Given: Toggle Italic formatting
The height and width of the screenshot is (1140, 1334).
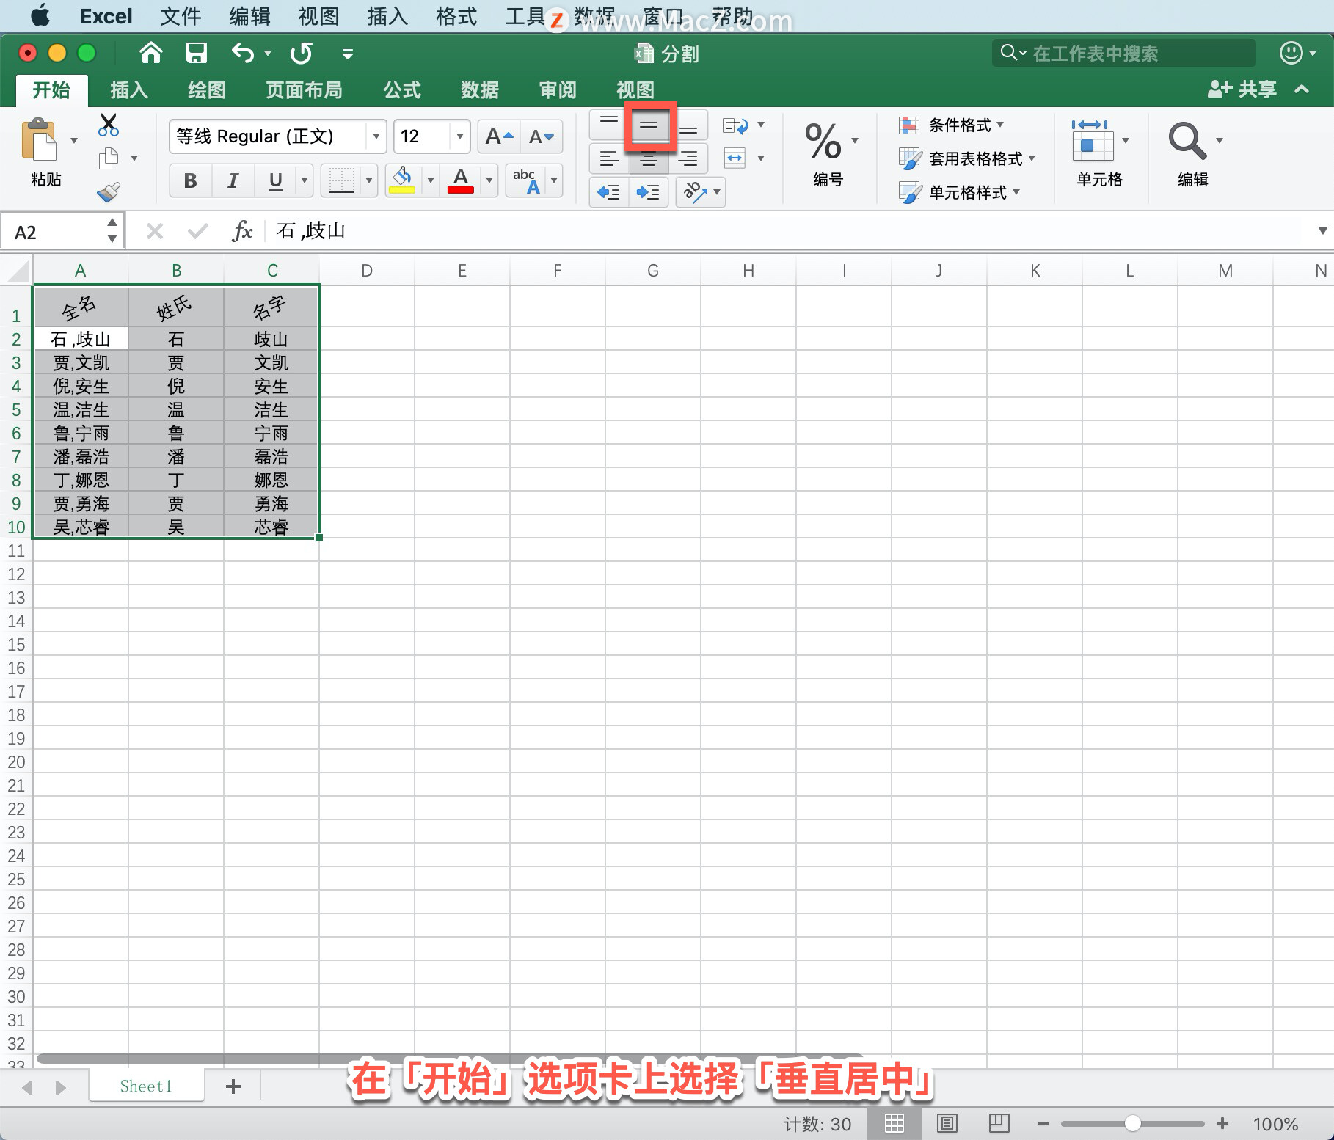Looking at the screenshot, I should [x=233, y=180].
